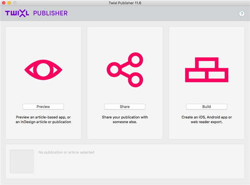Open help via the question mark icon
Viewport: 250px width, 185px height.
tap(242, 14)
